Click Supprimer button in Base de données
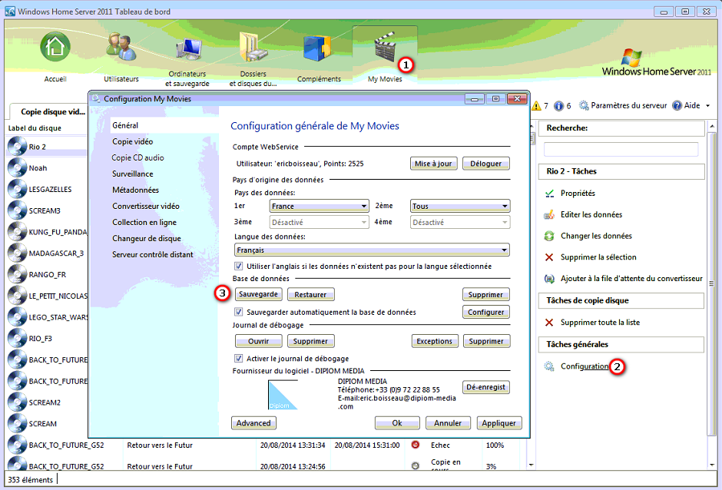Image resolution: width=722 pixels, height=490 pixels. click(485, 294)
